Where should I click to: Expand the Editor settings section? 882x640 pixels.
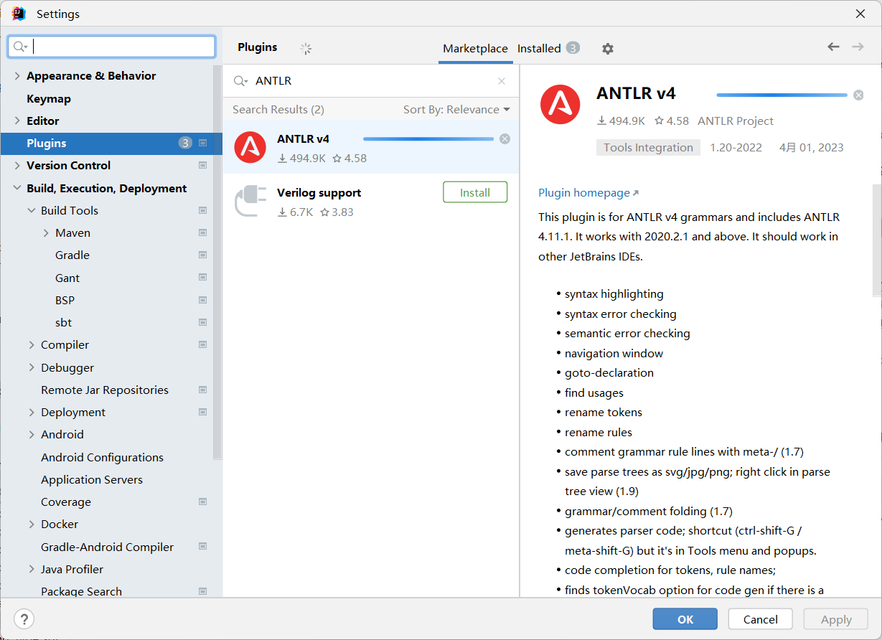coord(17,121)
